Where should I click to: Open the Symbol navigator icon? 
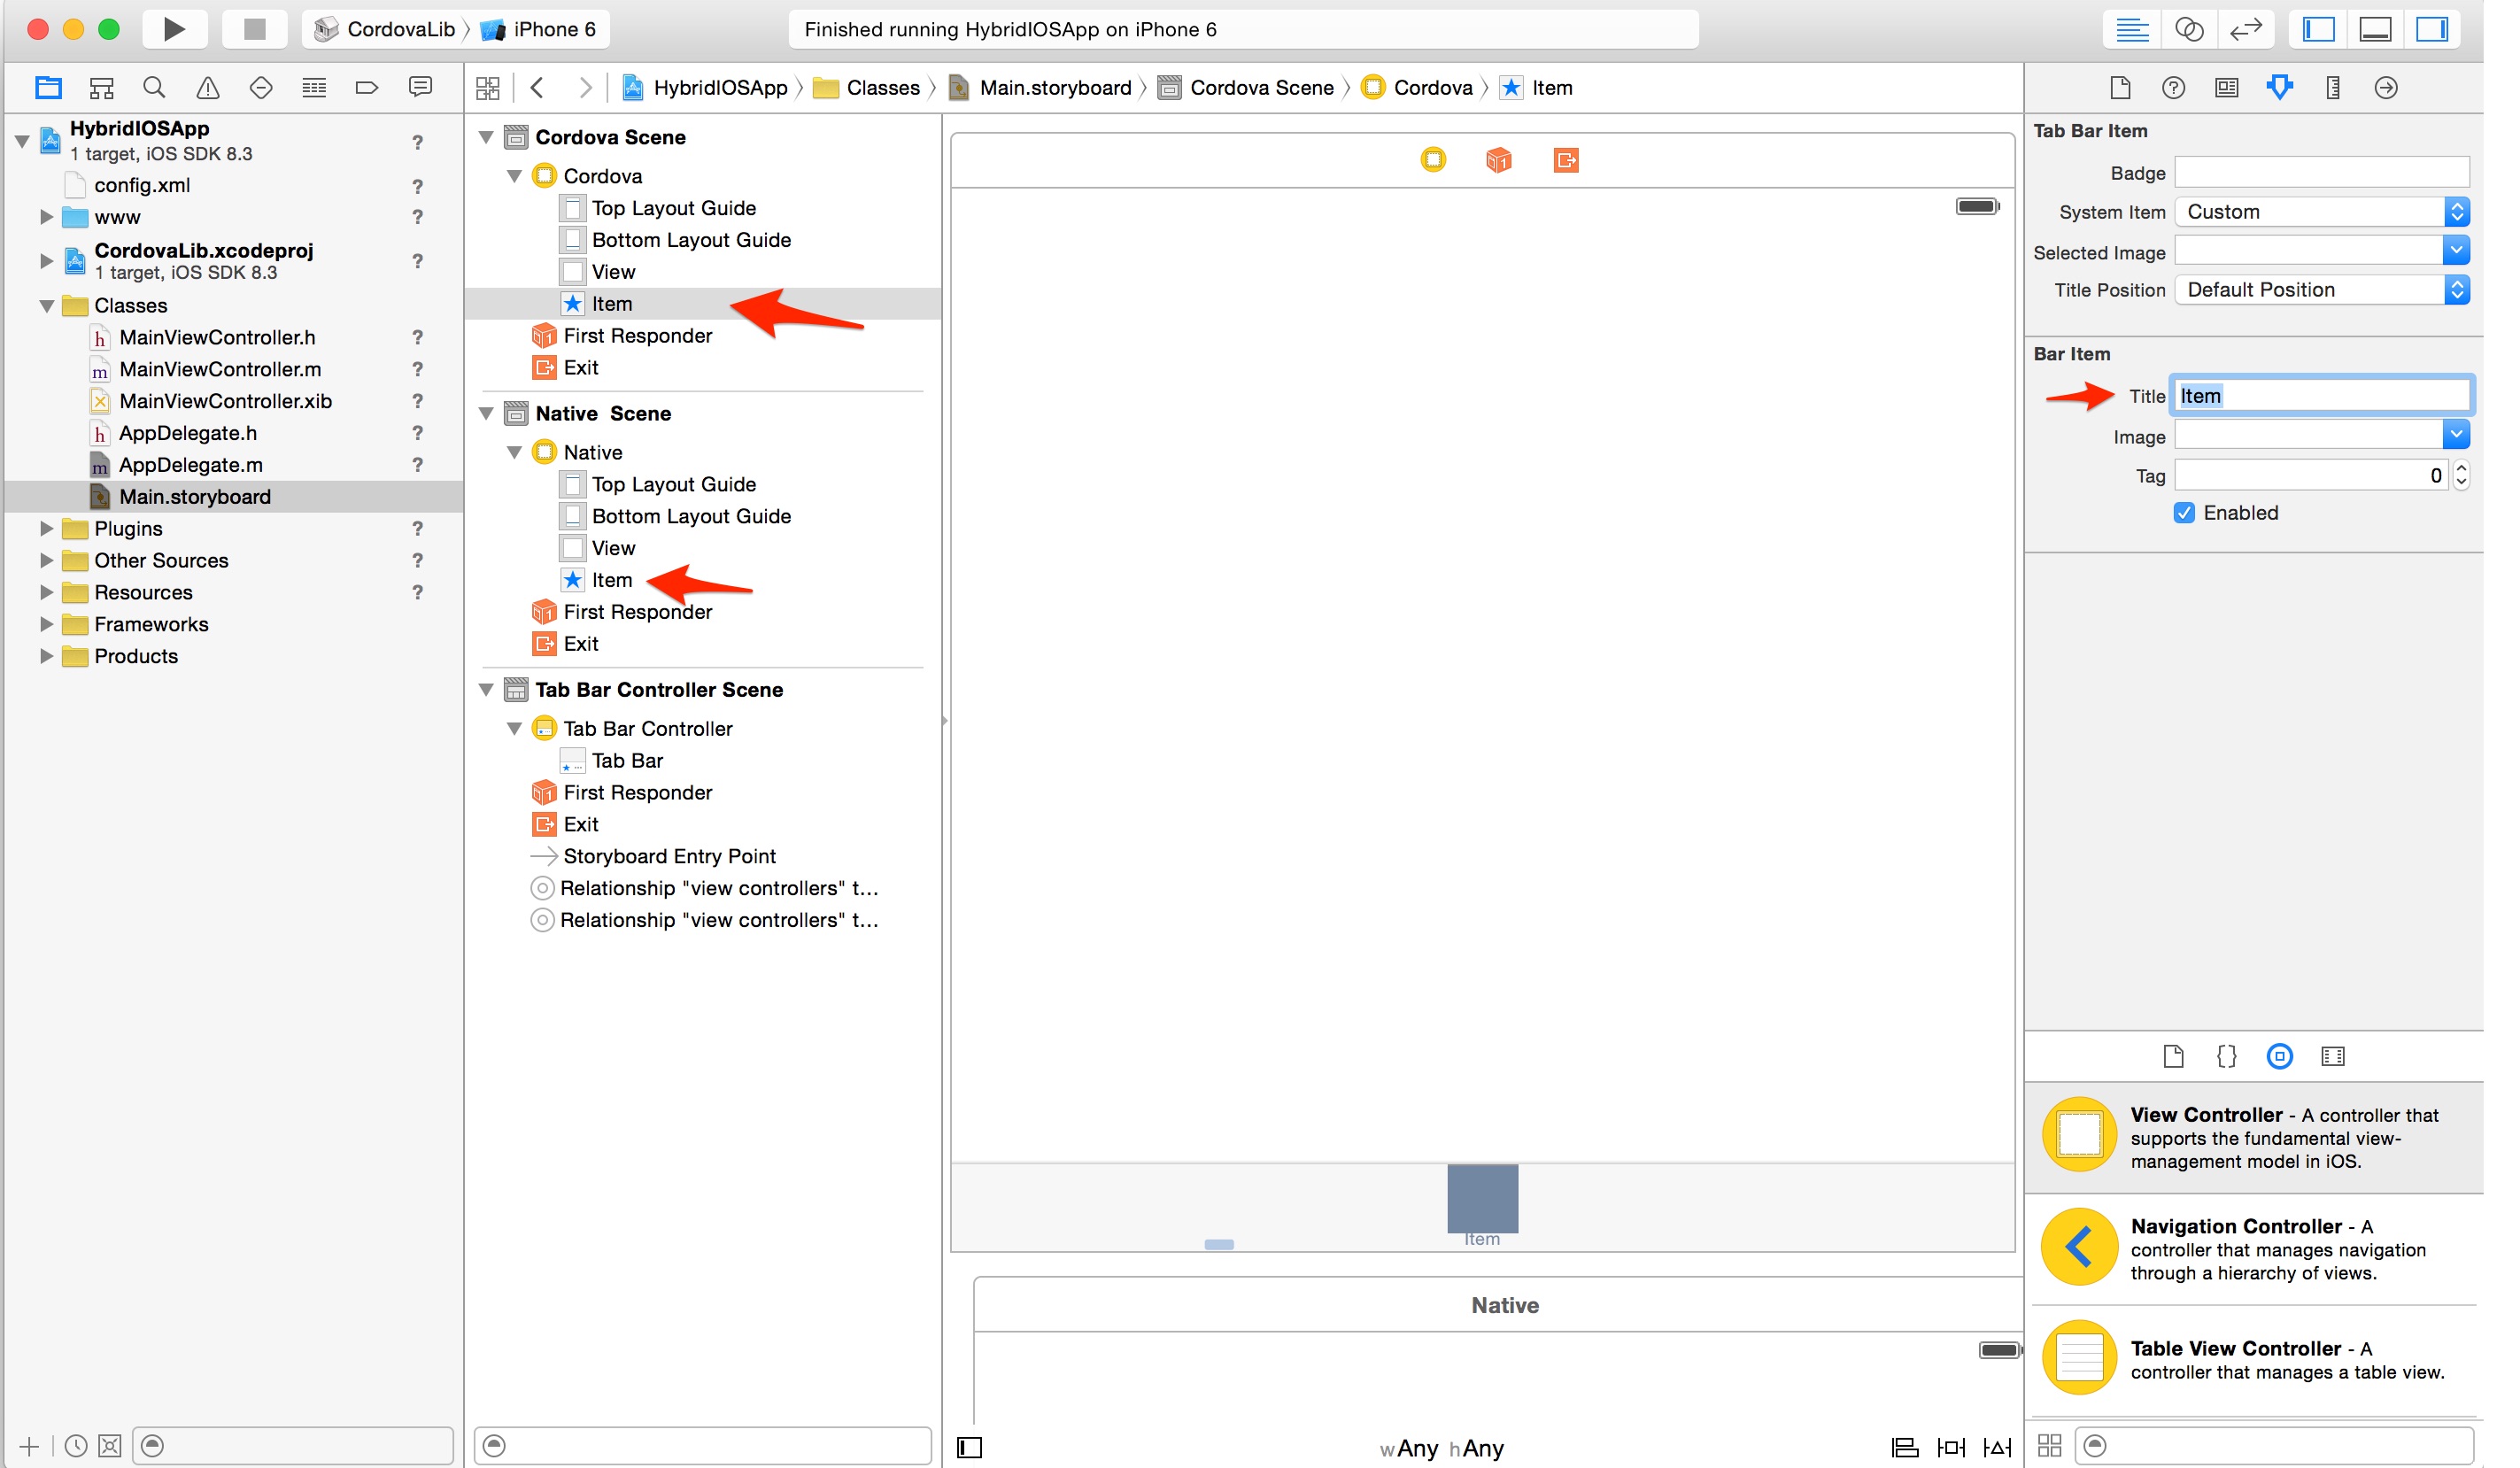(101, 88)
